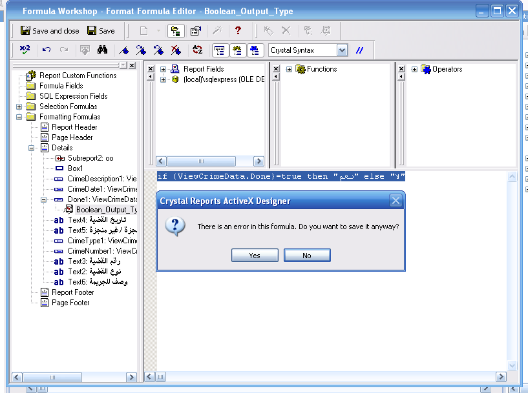Select SQL Expression Fields folder
Screen dimensions: 528x393
74,96
